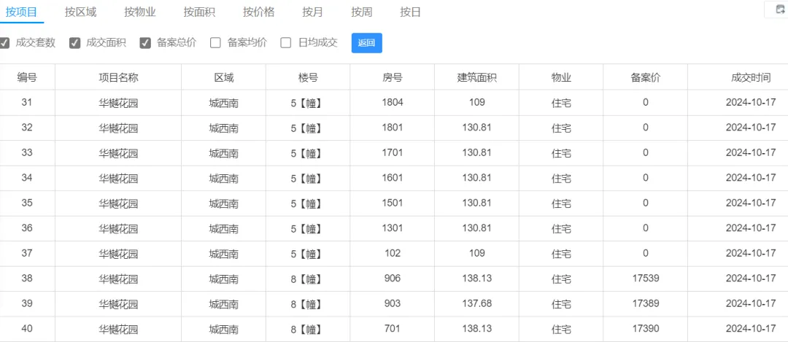Toggle the 备案总价 checkbox
788x342 pixels.
145,43
